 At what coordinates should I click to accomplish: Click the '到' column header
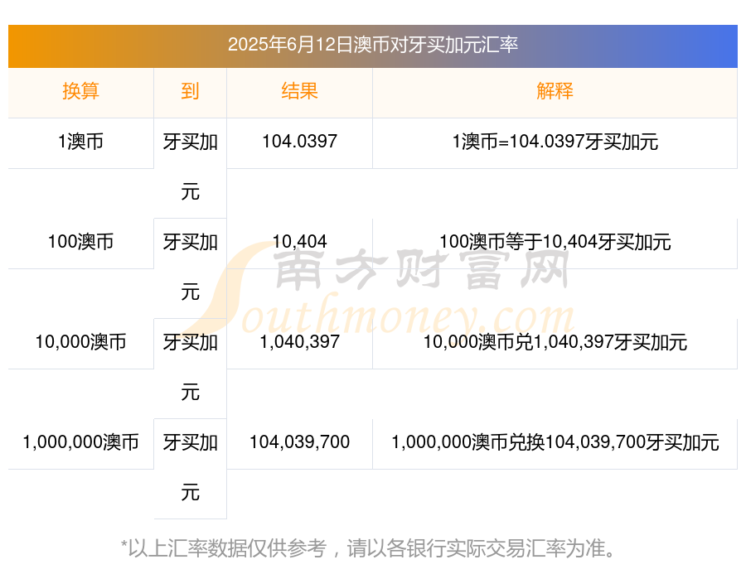(x=190, y=91)
